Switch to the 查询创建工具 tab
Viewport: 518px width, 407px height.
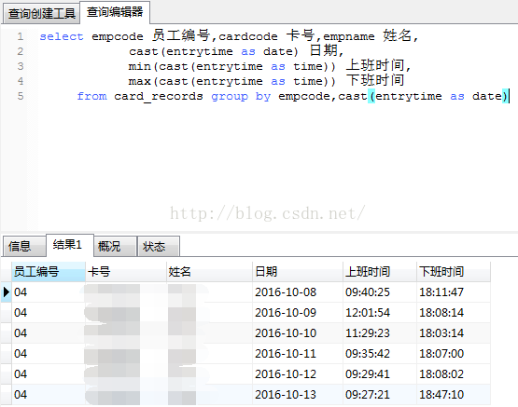click(41, 14)
